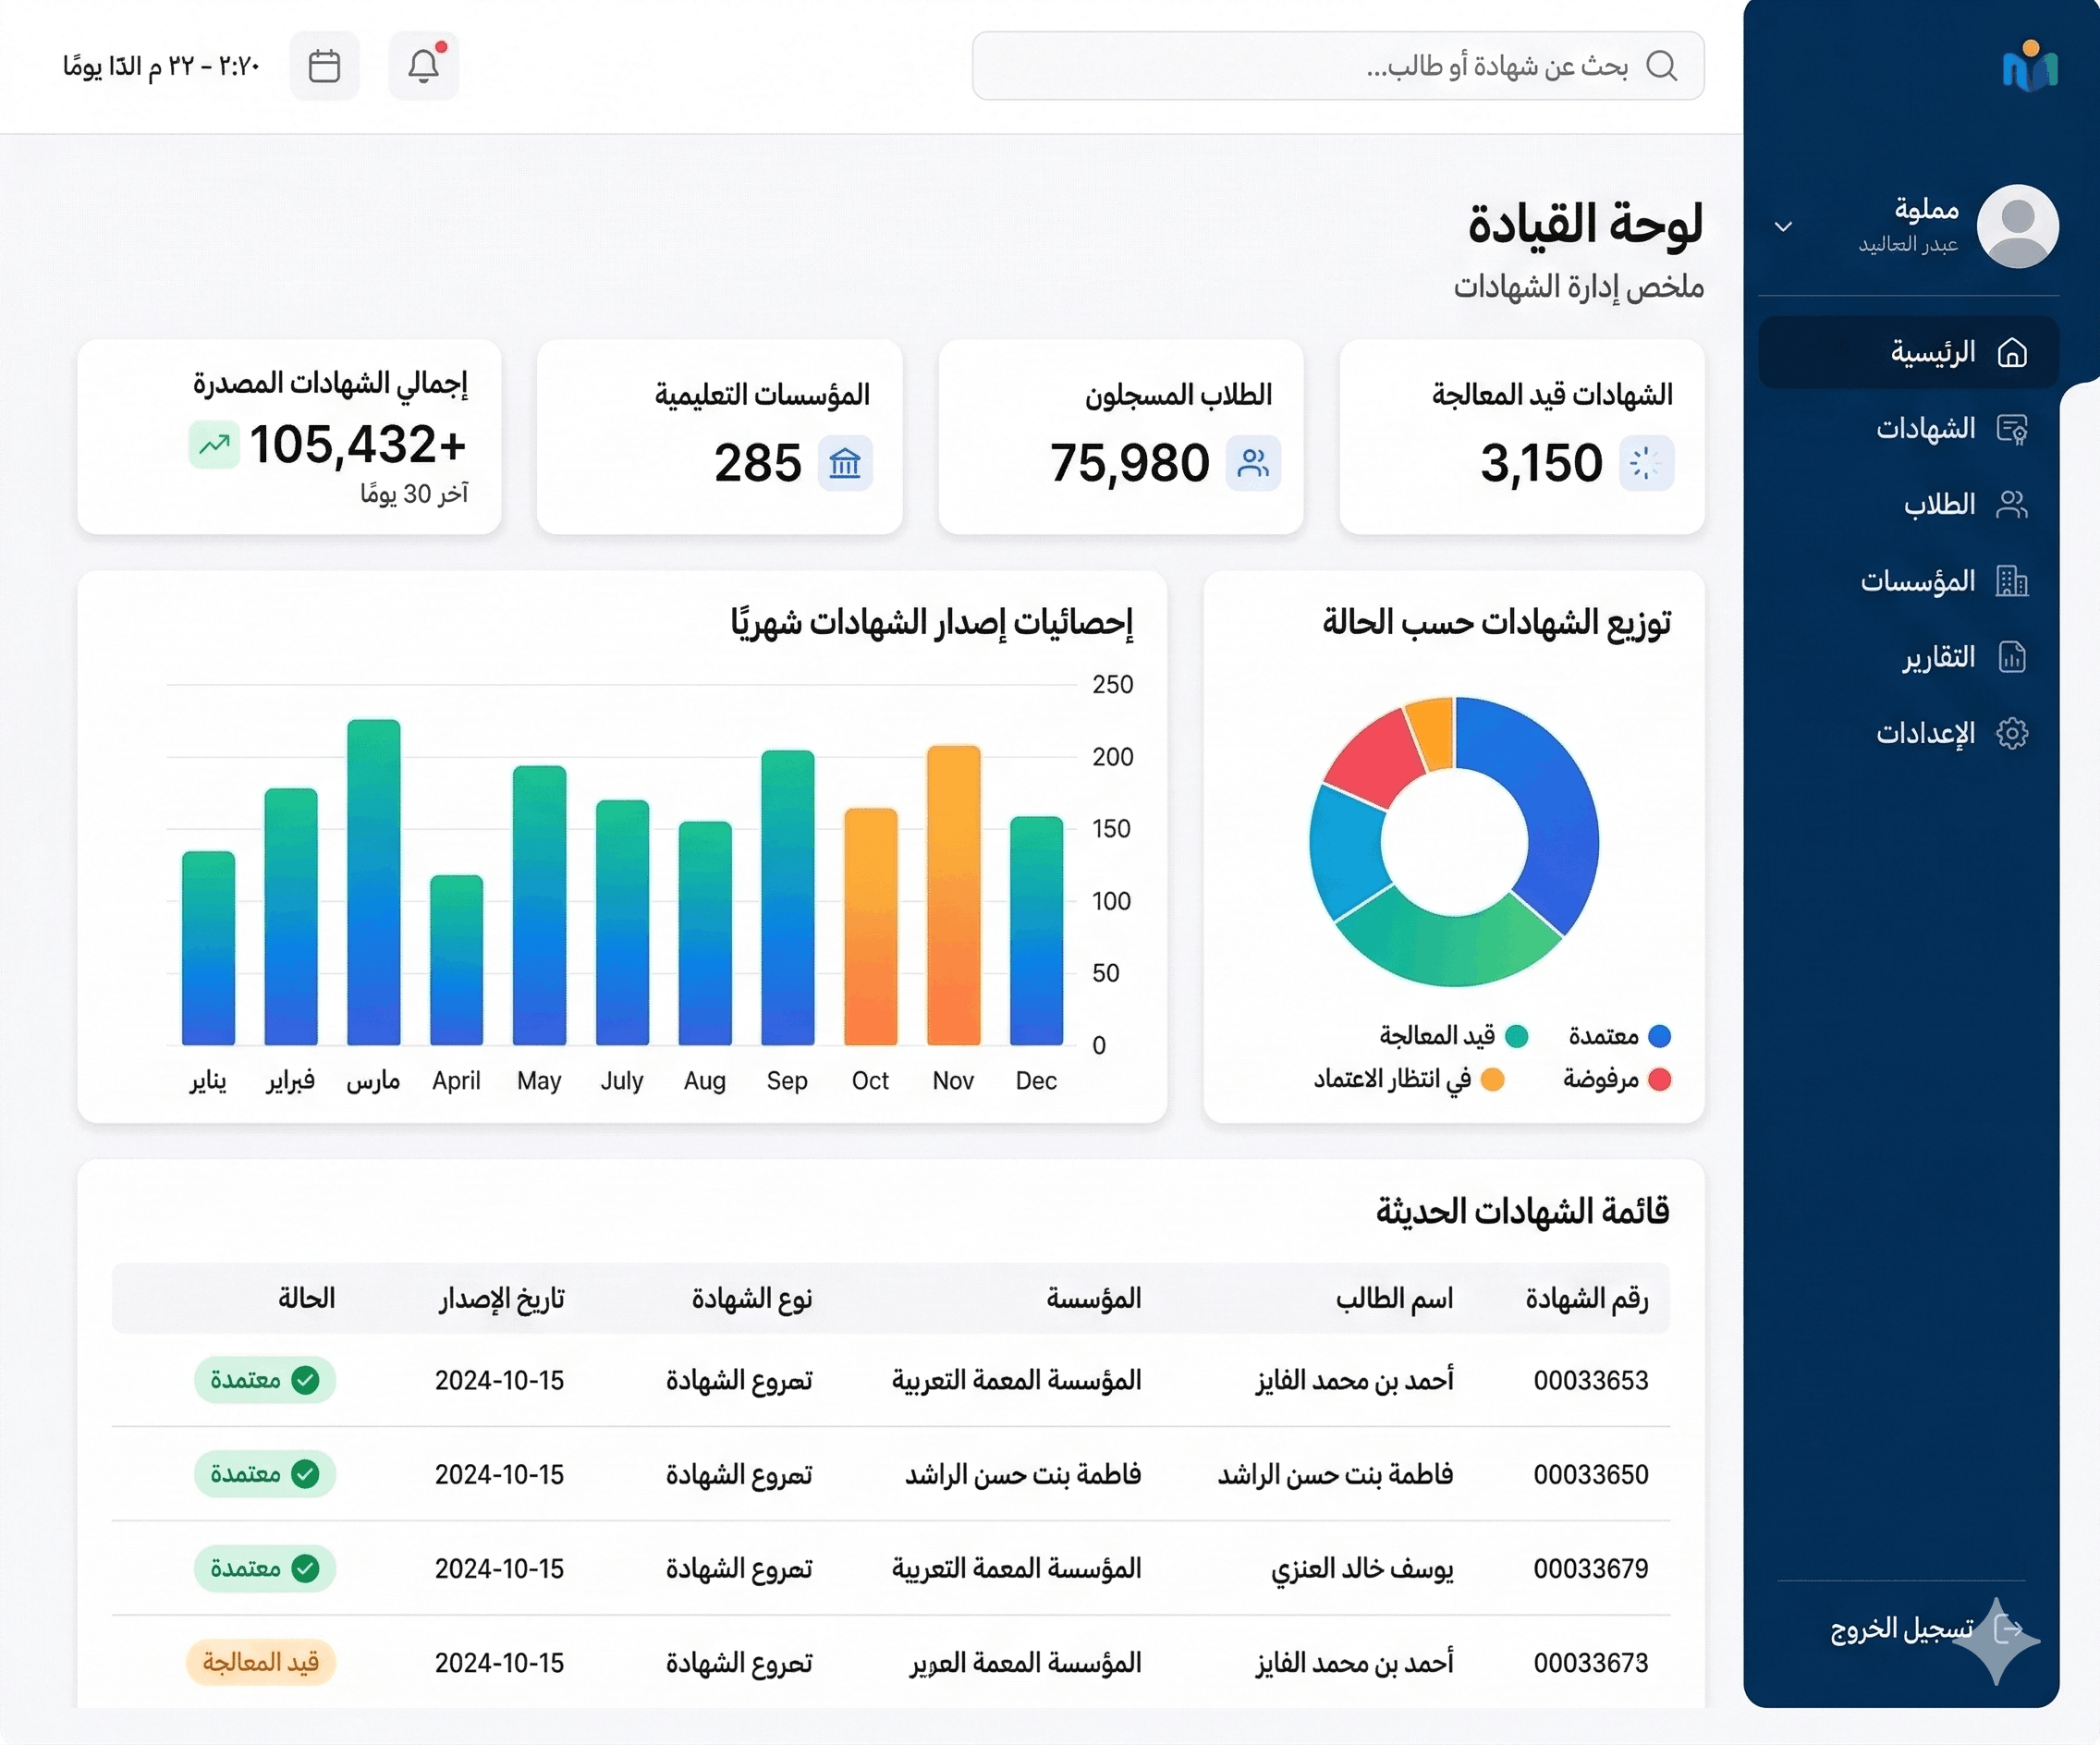Screen dimensions: 2100x1745
Task: Click the green trend arrow icon
Action: (214, 445)
